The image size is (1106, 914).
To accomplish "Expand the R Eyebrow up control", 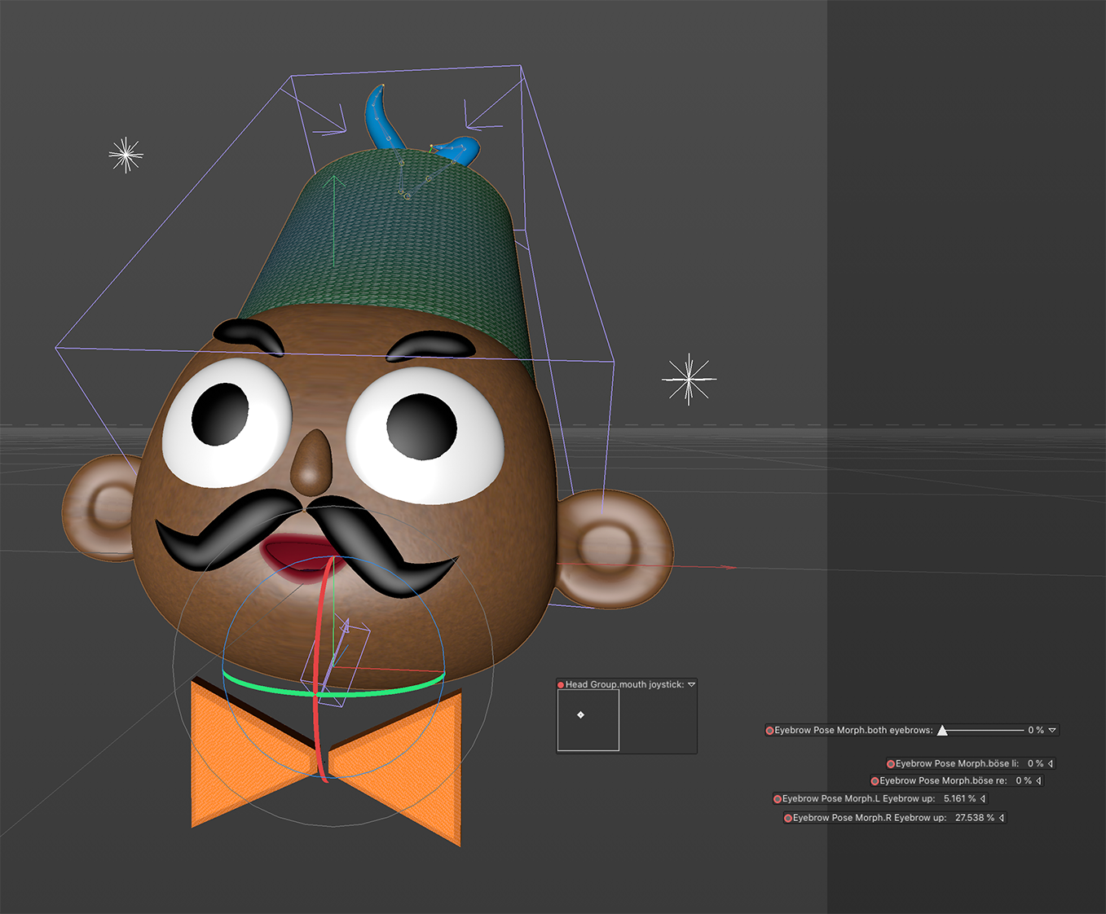I will point(1002,818).
